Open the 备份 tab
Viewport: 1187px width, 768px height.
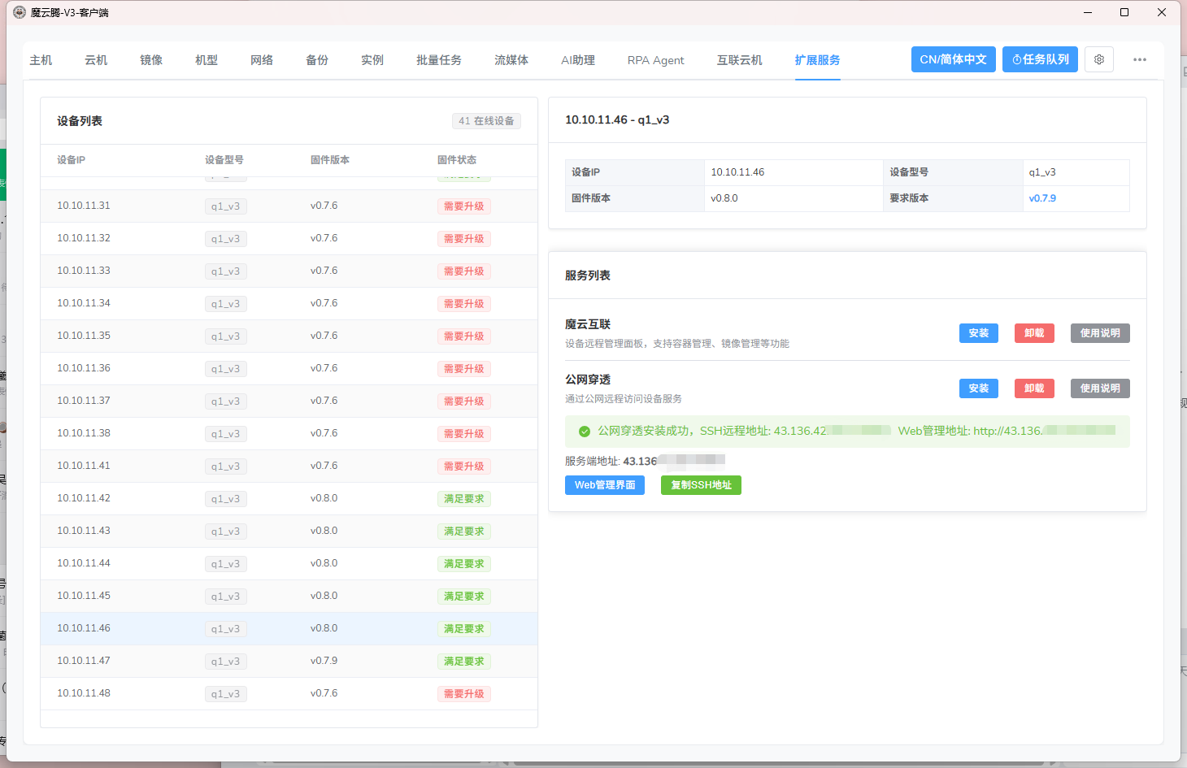317,60
